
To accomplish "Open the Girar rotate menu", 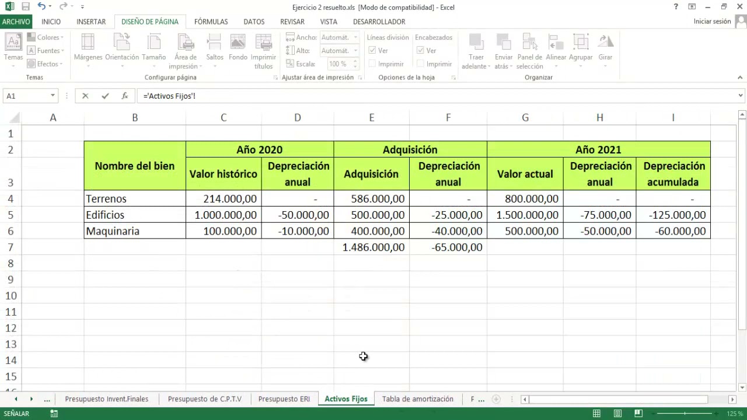I will pos(605,50).
